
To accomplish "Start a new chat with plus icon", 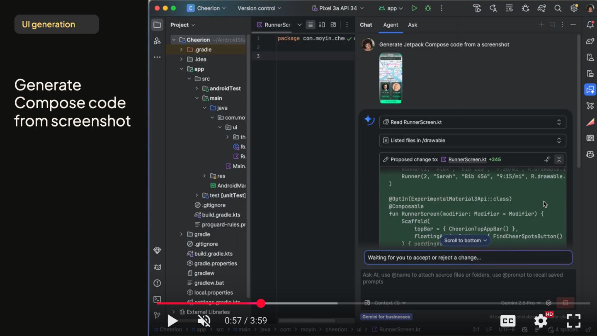I will click(x=541, y=25).
